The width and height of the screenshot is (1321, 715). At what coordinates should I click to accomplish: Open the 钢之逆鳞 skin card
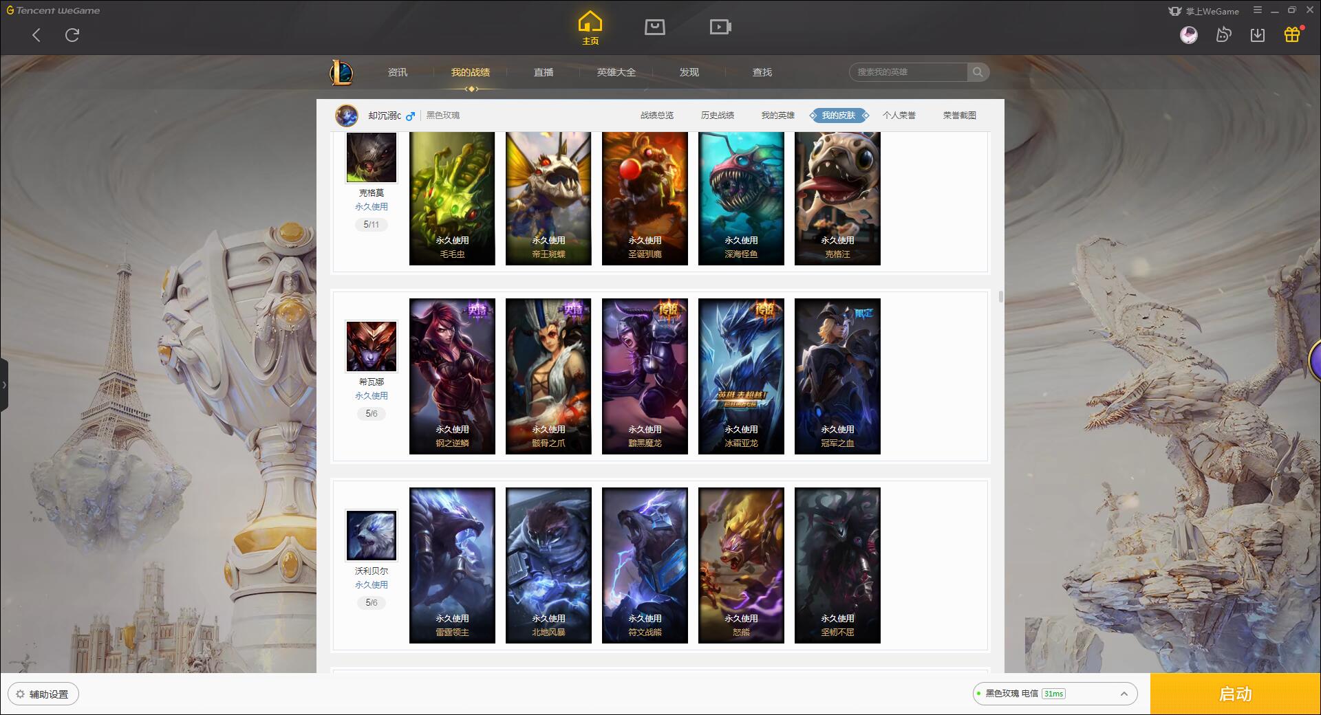[452, 376]
